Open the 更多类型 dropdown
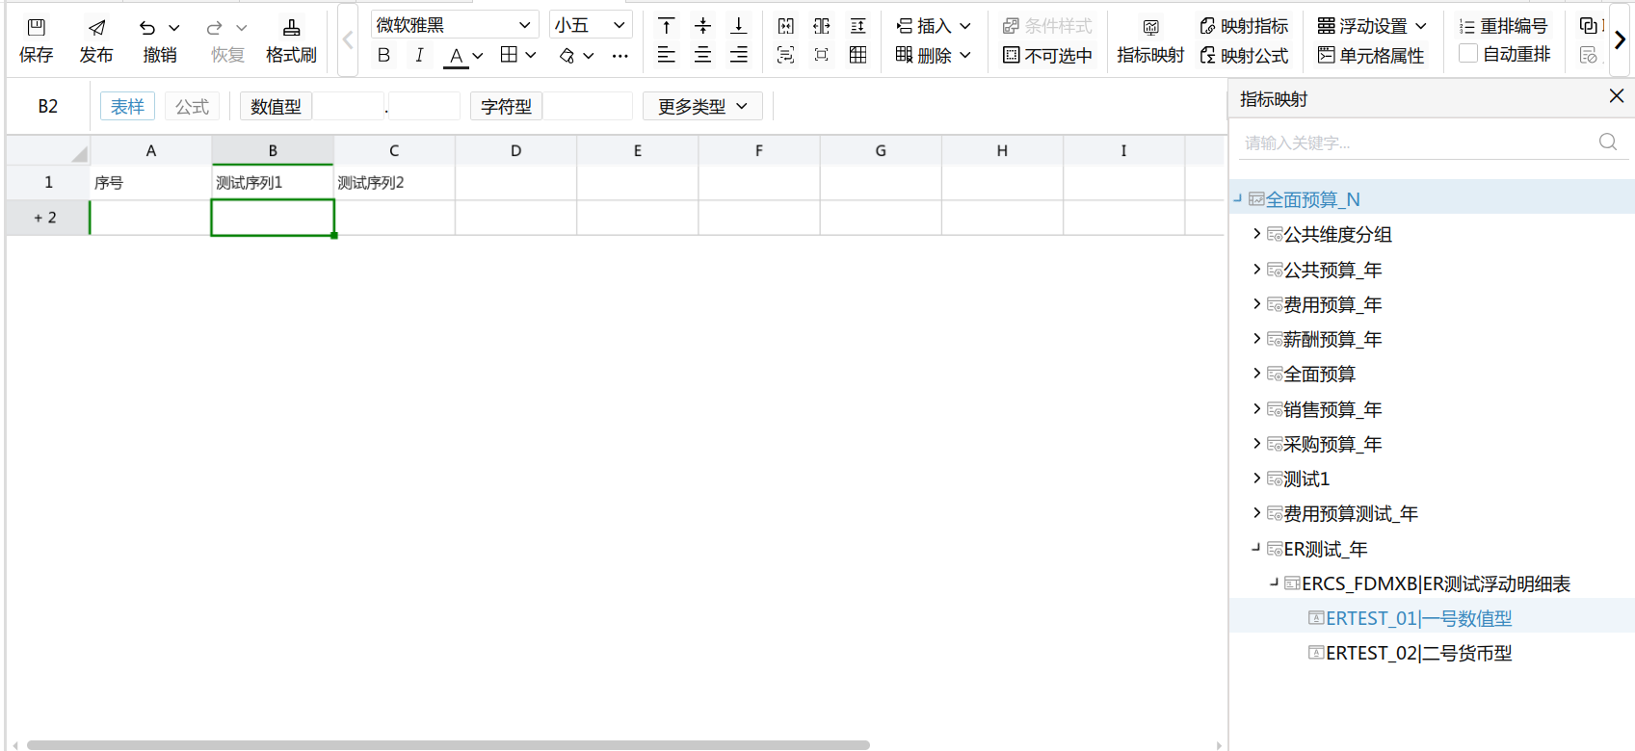Image resolution: width=1635 pixels, height=751 pixels. [701, 107]
